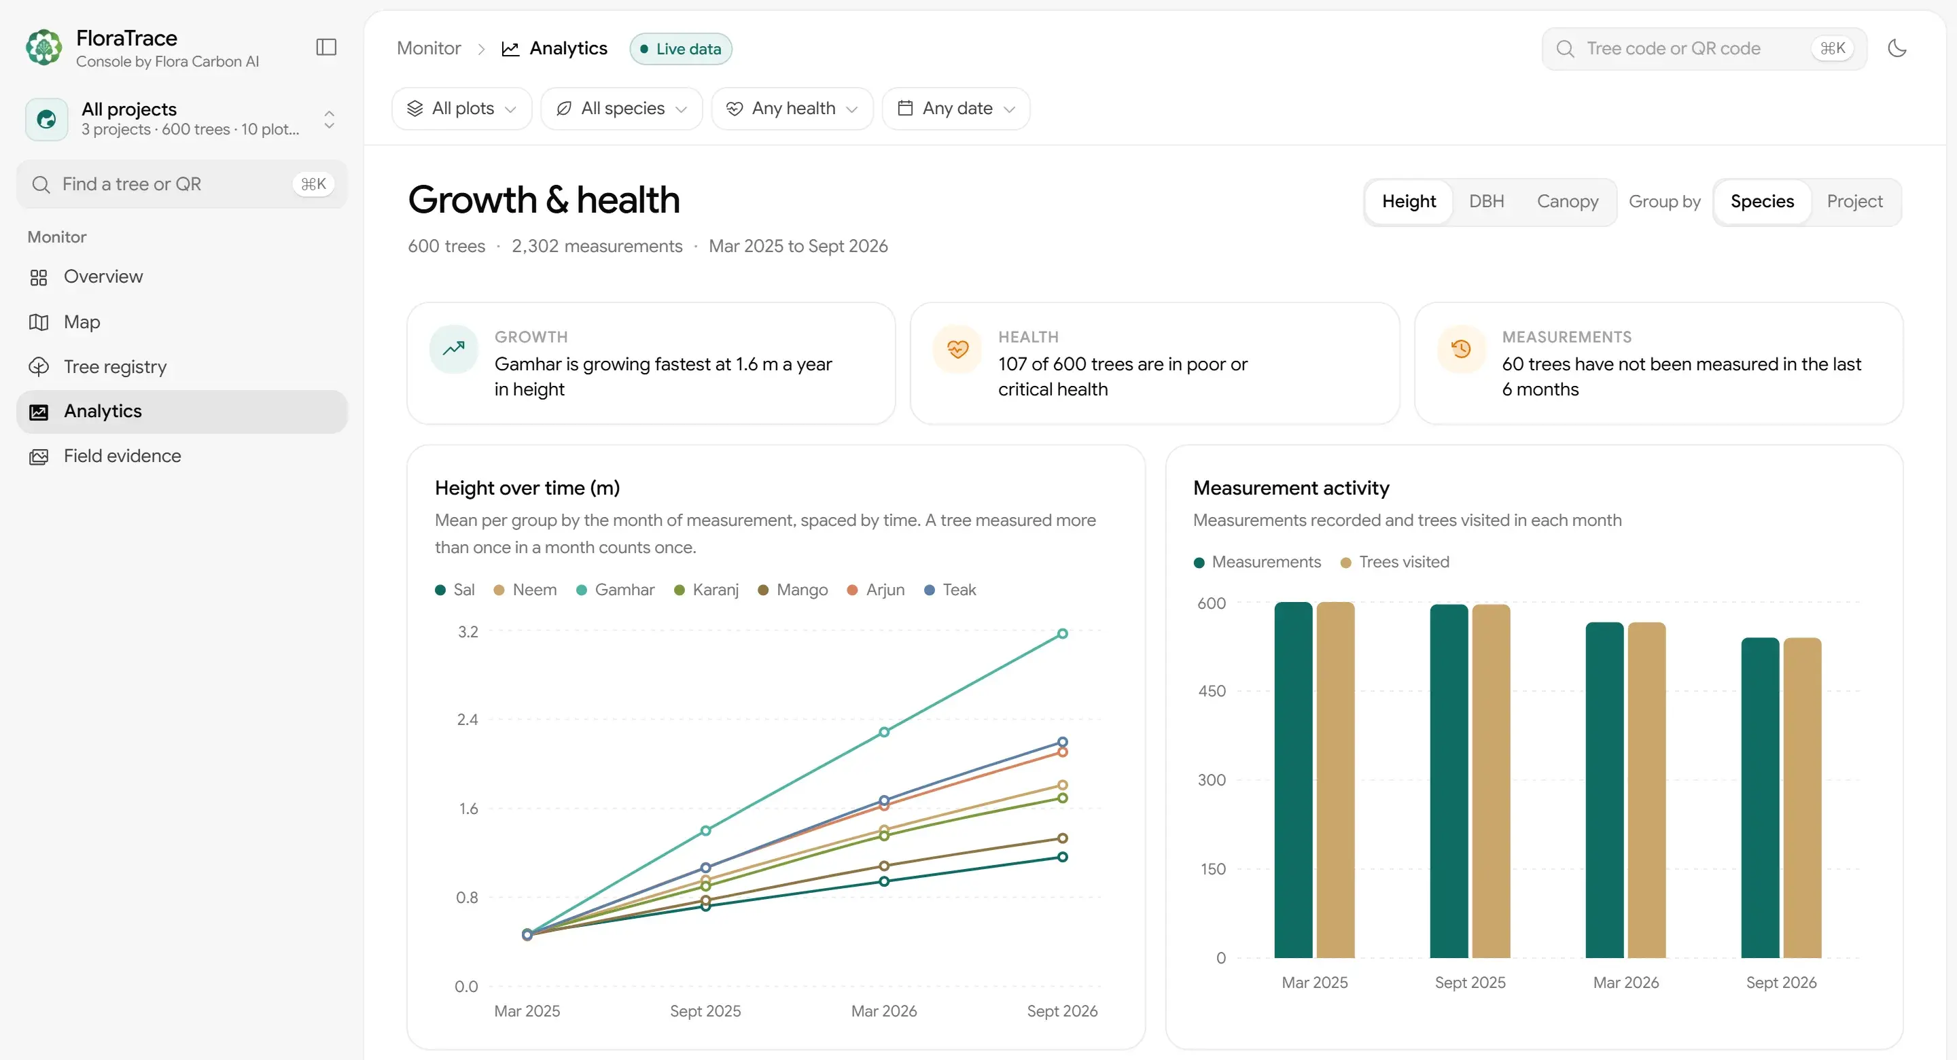The image size is (1957, 1060).
Task: Click the growth trend icon in the Growth card
Action: 453,349
